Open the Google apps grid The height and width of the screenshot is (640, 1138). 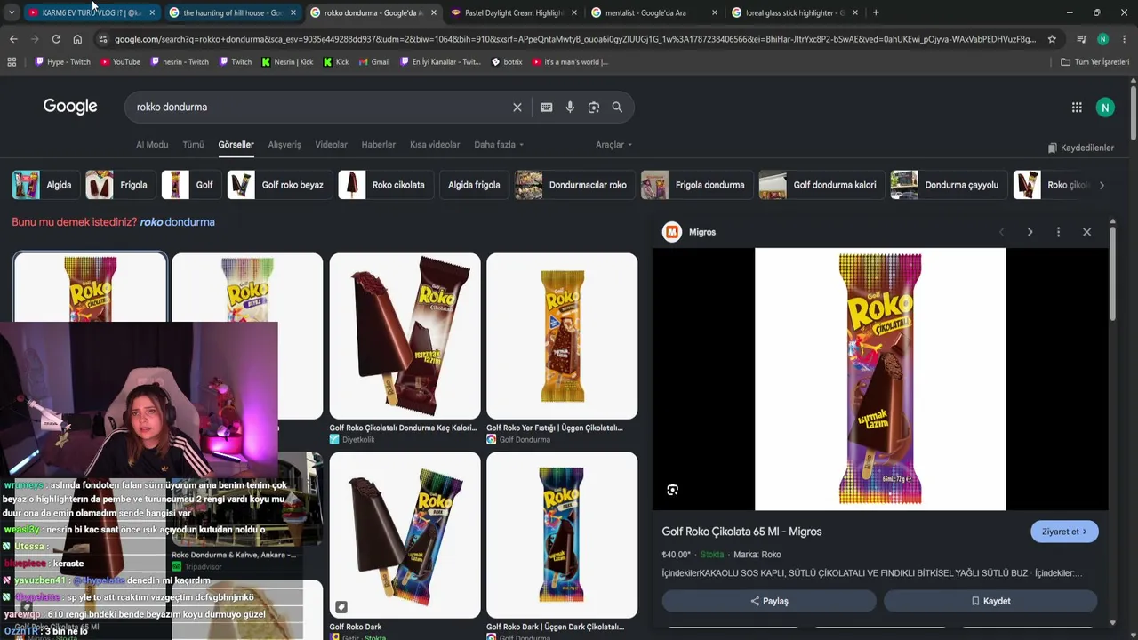[1077, 108]
